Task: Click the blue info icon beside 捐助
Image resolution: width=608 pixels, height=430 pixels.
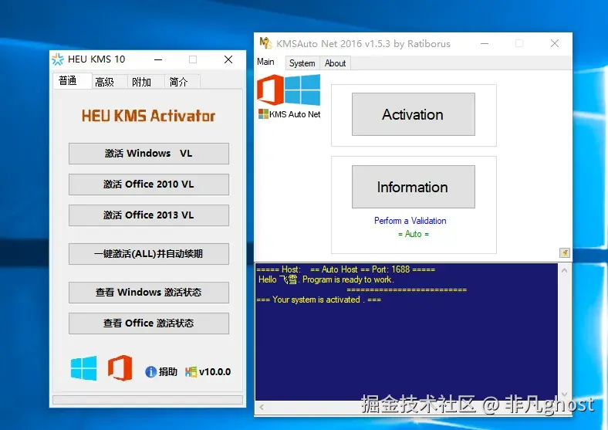Action: click(150, 372)
